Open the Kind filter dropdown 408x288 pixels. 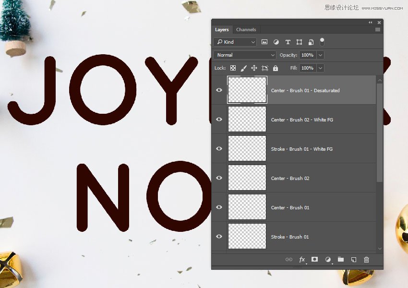coord(235,42)
